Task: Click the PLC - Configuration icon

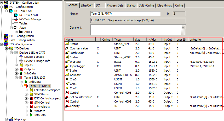Action: pos(6,36)
